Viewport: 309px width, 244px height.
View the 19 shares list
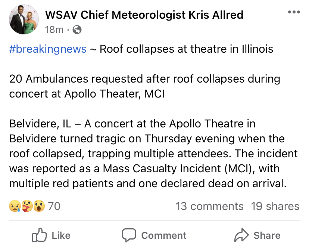pyautogui.click(x=275, y=206)
